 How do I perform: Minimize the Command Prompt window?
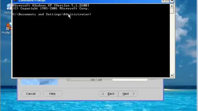pyautogui.click(x=163, y=1)
